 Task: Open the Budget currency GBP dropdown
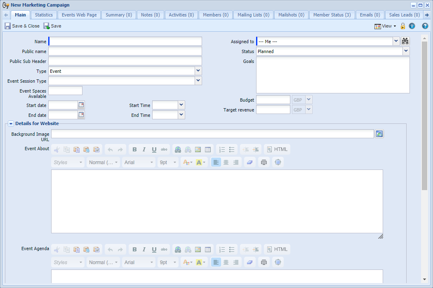pos(309,100)
